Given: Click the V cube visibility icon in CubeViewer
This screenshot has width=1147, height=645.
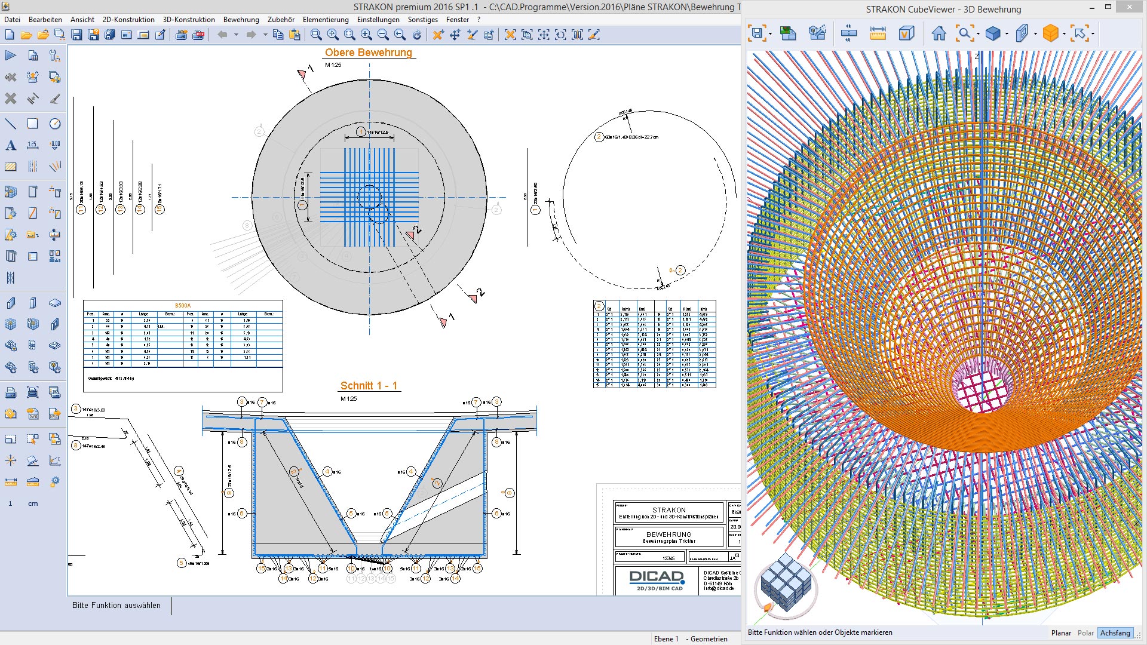Looking at the screenshot, I should (906, 33).
